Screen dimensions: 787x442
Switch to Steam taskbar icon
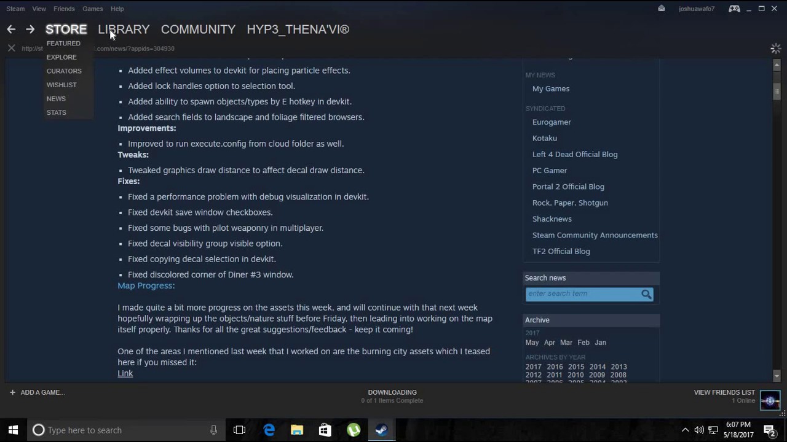(x=381, y=430)
